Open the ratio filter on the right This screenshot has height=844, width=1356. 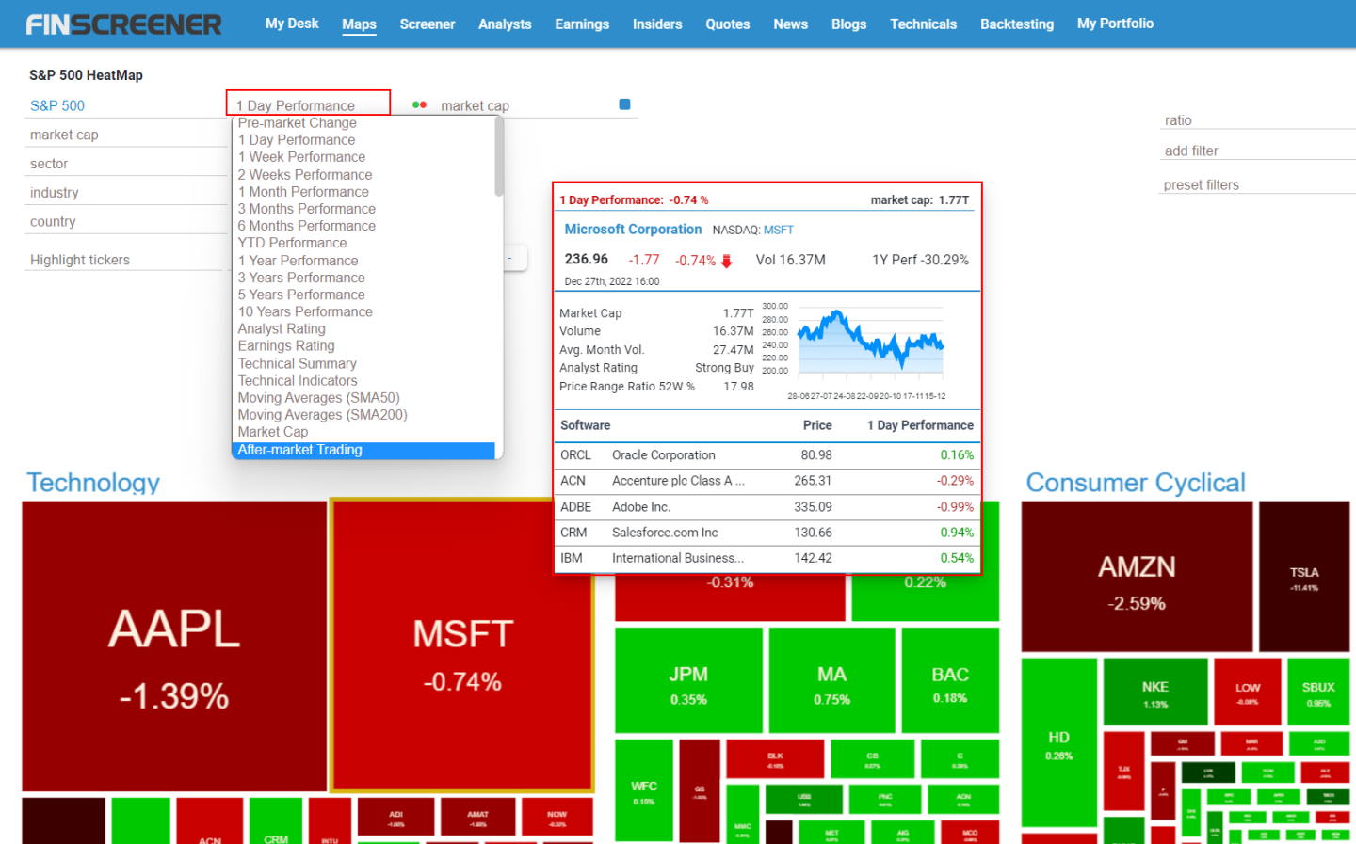point(1258,120)
